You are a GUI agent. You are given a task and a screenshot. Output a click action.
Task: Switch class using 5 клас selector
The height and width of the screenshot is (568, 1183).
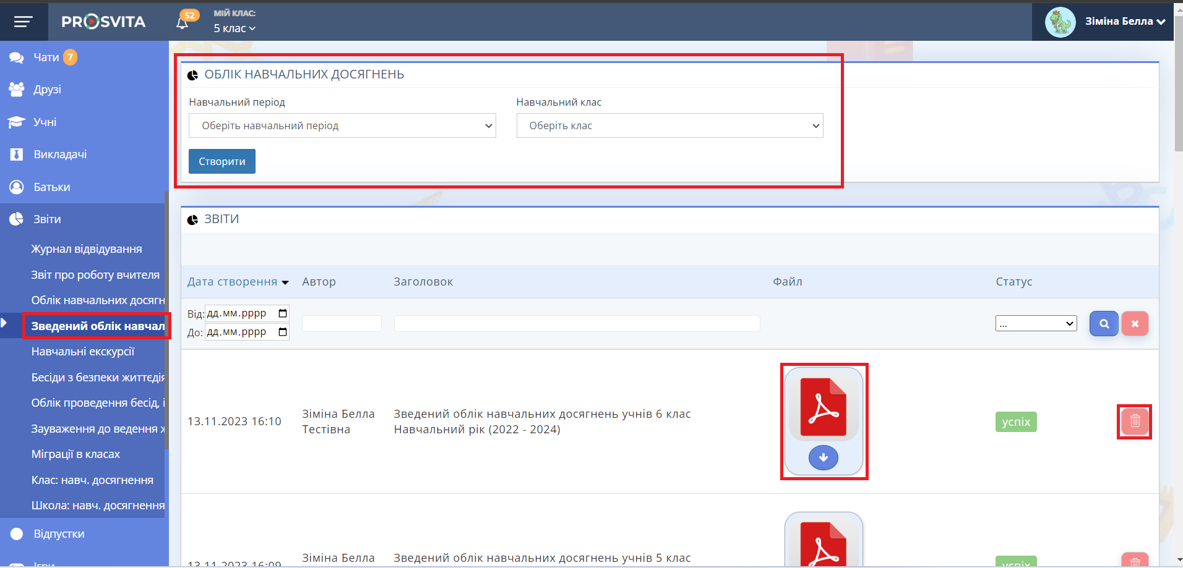[234, 28]
